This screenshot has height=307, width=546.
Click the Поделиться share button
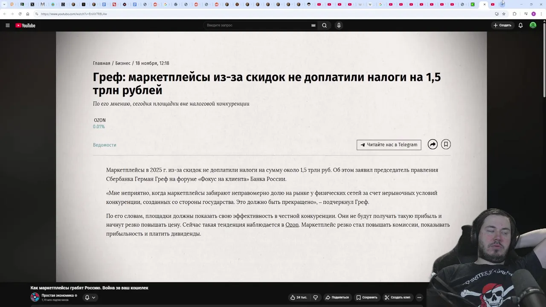tap(337, 297)
